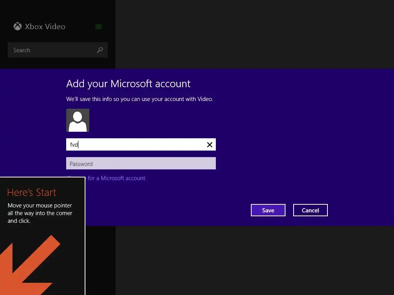394x295 pixels.
Task: Click the Xbox Video title text
Action: (x=45, y=27)
